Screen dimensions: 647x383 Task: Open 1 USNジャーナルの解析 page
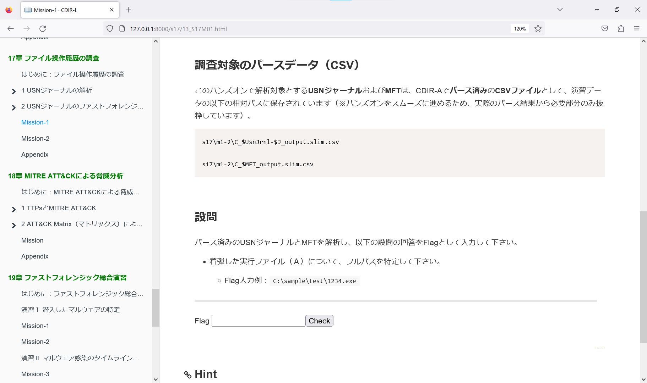pyautogui.click(x=56, y=90)
